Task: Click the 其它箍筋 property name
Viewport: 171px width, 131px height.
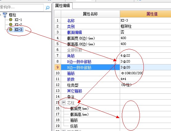Action: [x=74, y=91]
